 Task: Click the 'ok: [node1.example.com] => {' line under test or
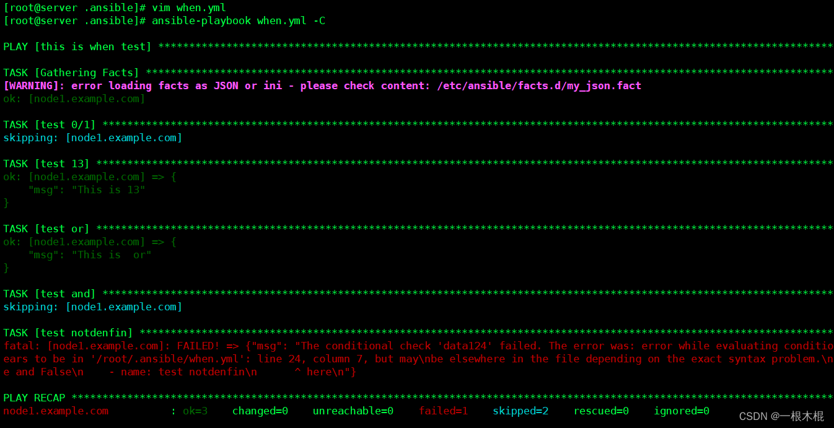pyautogui.click(x=90, y=242)
